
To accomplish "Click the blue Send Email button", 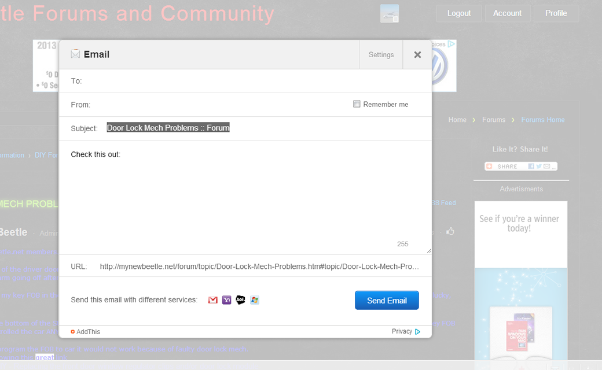I will pos(387,300).
